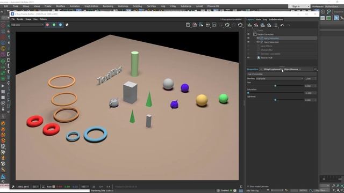Screen dimensions: 344x193
Task: Switch to the Log tab
Action: click(265, 19)
